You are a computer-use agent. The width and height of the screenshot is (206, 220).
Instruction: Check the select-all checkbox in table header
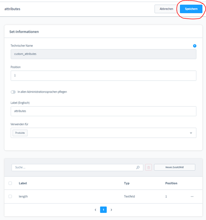[x=10, y=183]
